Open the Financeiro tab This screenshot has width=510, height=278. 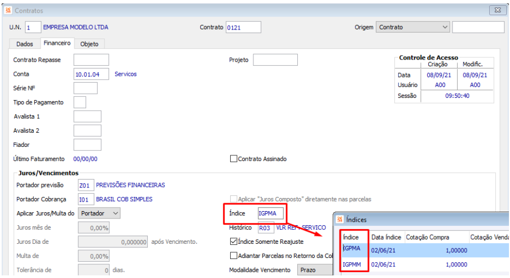[x=57, y=43]
